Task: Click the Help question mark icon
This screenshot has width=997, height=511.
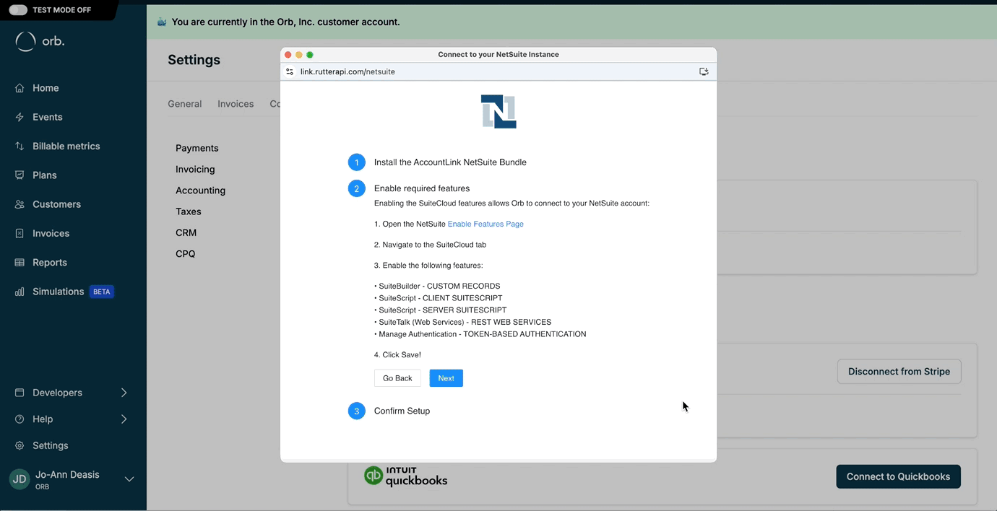Action: [x=20, y=419]
